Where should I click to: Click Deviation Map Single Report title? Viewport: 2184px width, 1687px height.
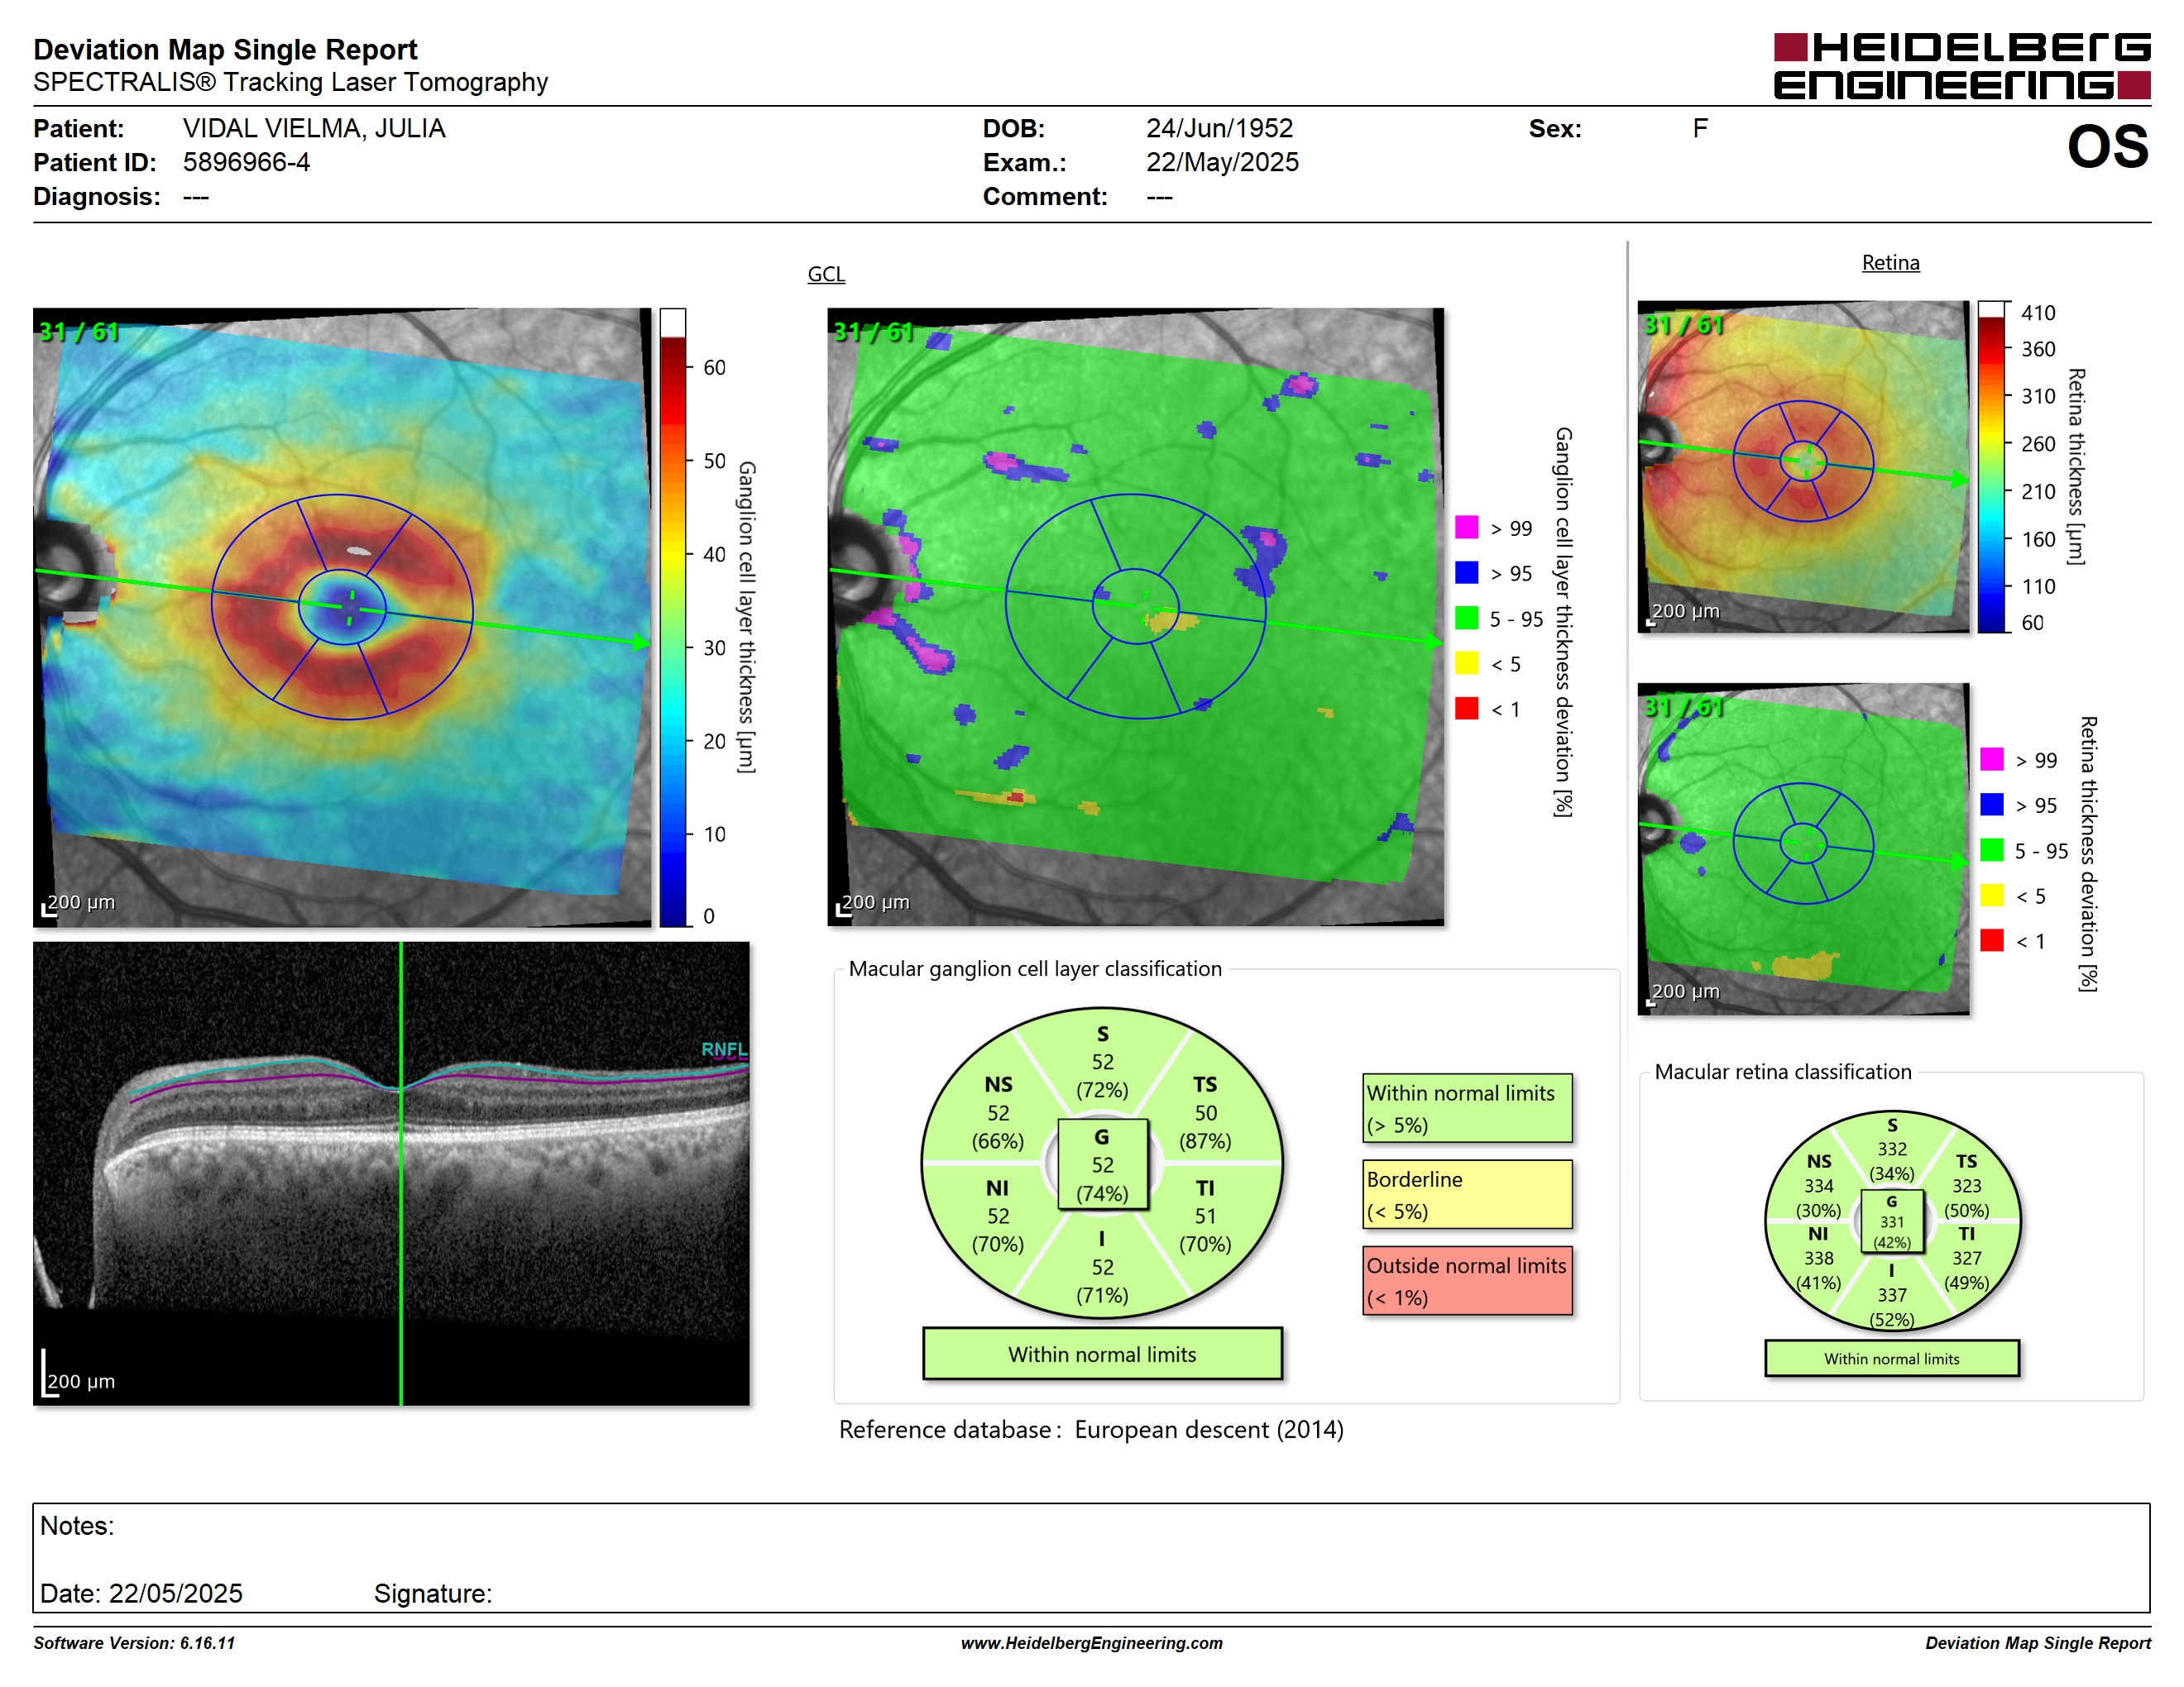coord(225,50)
